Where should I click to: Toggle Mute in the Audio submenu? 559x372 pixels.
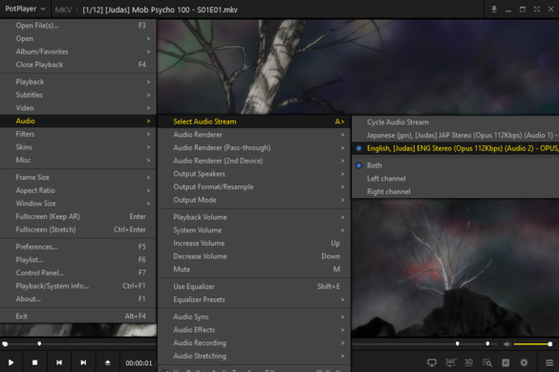(254, 270)
